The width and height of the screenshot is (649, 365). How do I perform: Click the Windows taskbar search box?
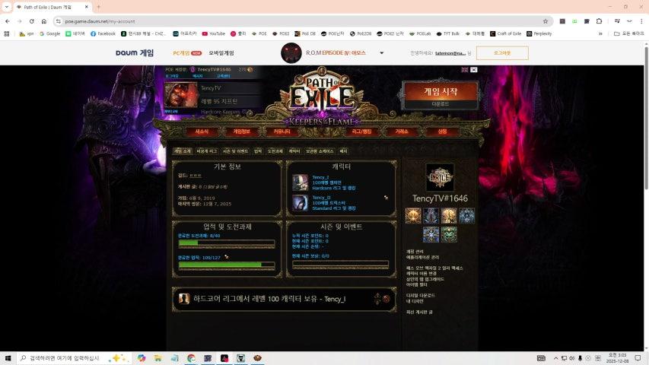pos(75,358)
